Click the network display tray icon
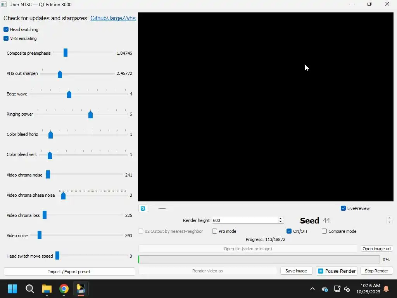397x298 pixels. tap(337, 289)
